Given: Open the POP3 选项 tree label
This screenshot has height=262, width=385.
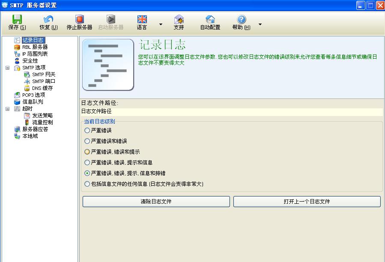Looking at the screenshot, I should [34, 95].
